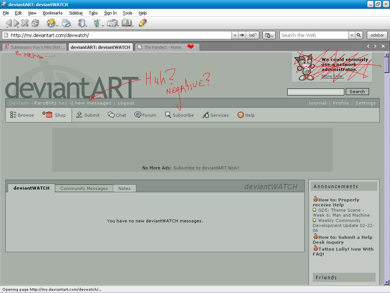Open the Shop section
Viewport: 390px width, 293px height.
click(x=54, y=115)
